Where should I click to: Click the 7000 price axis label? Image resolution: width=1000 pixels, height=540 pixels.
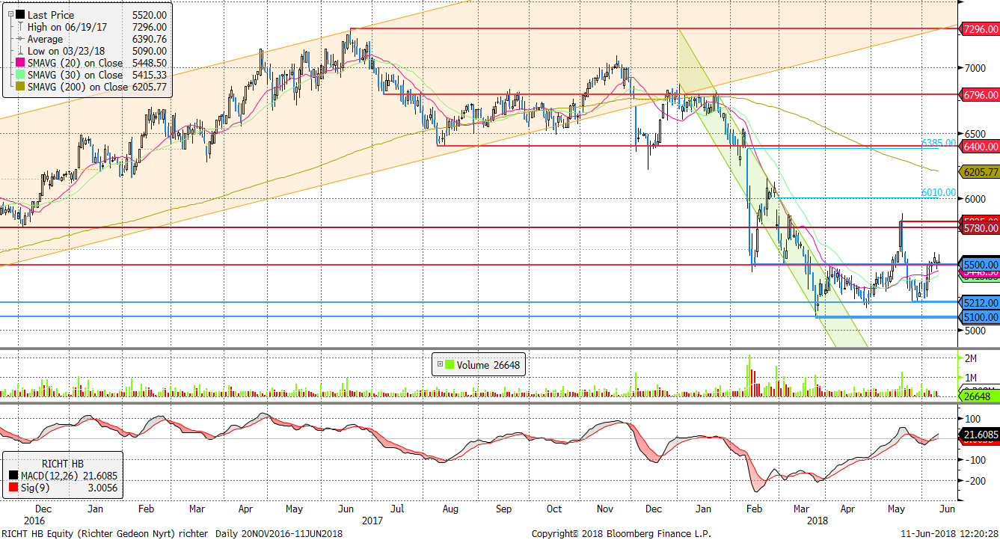[x=974, y=68]
